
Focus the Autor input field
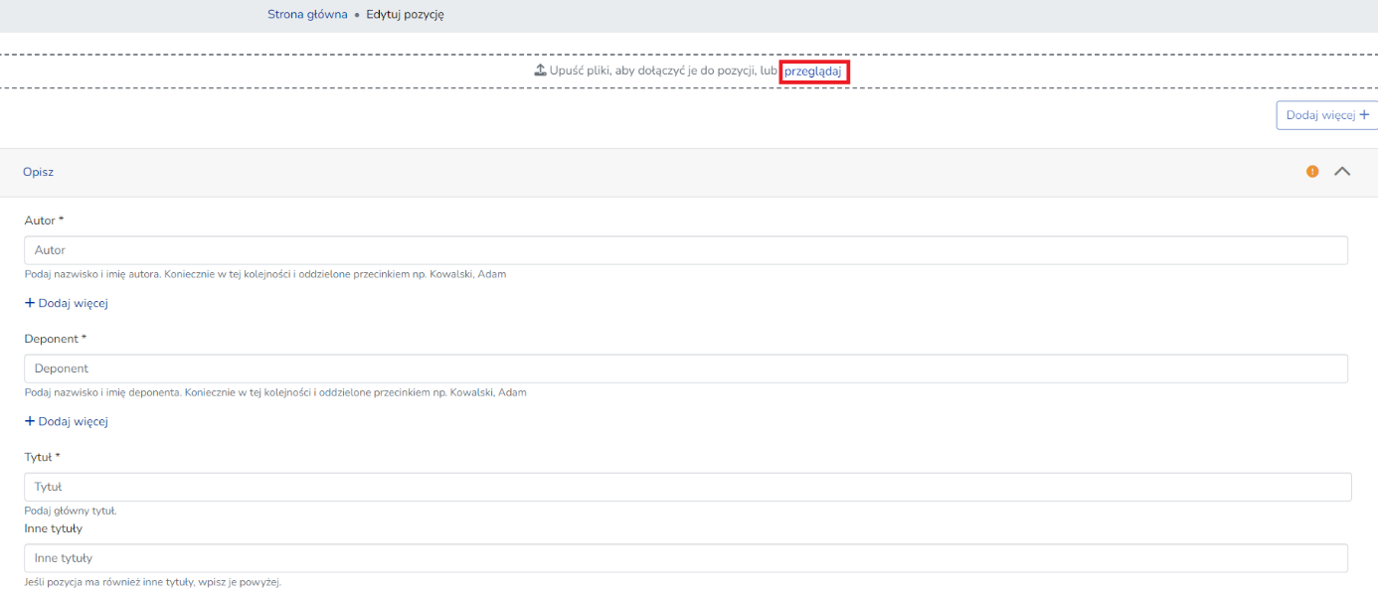[x=686, y=250]
